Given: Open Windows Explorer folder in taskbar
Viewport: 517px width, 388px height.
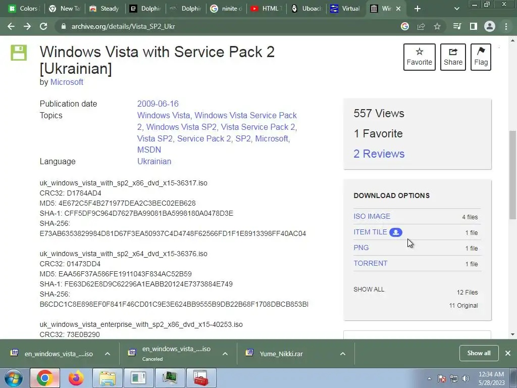Looking at the screenshot, I should click(108, 378).
